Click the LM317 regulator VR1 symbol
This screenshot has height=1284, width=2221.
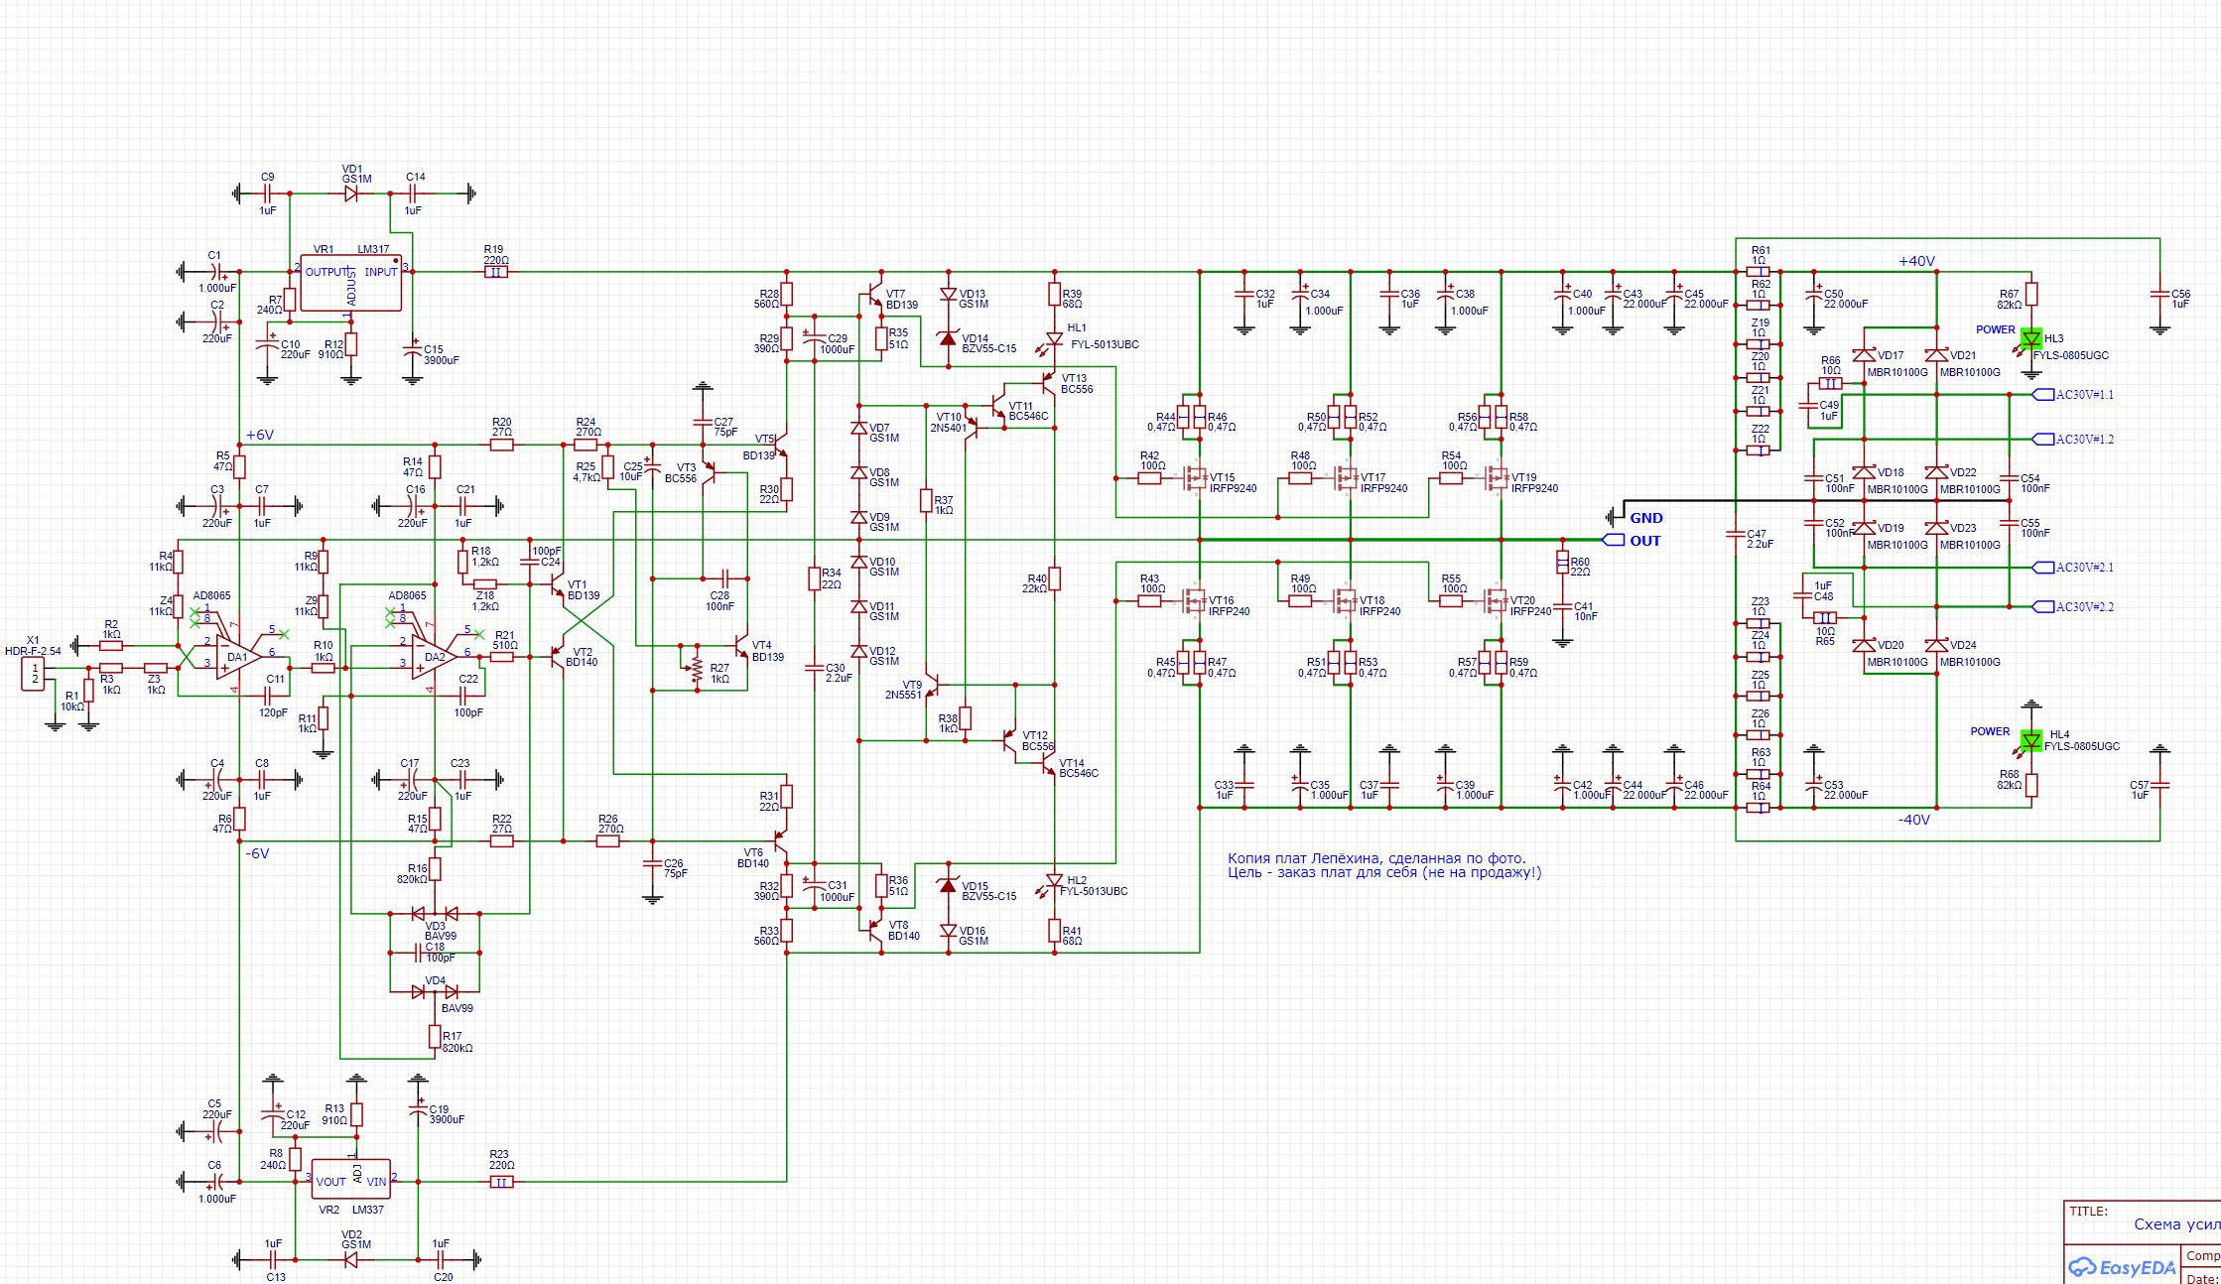click(x=352, y=284)
